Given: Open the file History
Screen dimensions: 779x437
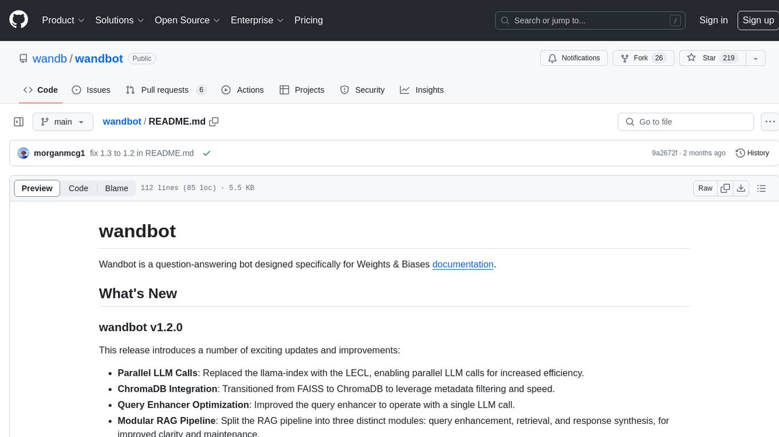Looking at the screenshot, I should 752,153.
